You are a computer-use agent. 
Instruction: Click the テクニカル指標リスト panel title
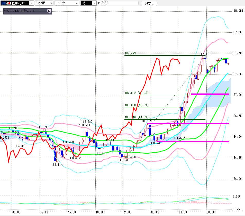19,11
